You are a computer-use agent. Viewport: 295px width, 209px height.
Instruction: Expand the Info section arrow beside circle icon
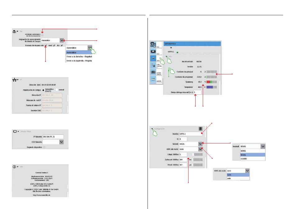point(18,167)
